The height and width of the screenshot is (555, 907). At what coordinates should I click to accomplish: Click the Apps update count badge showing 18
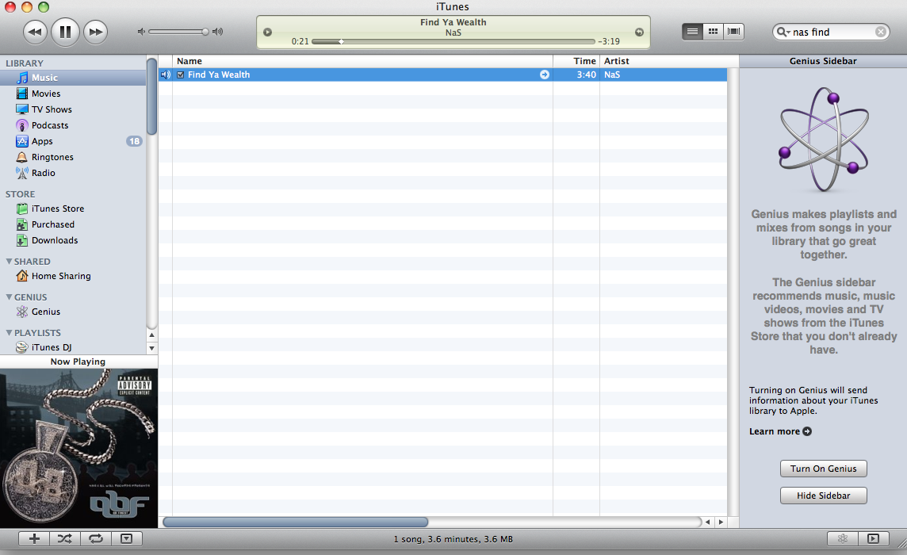pos(134,141)
